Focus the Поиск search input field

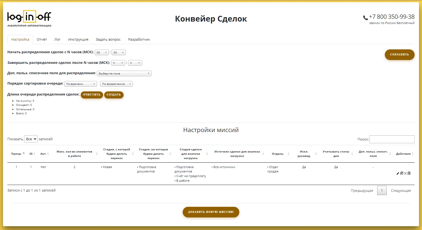click(x=392, y=139)
